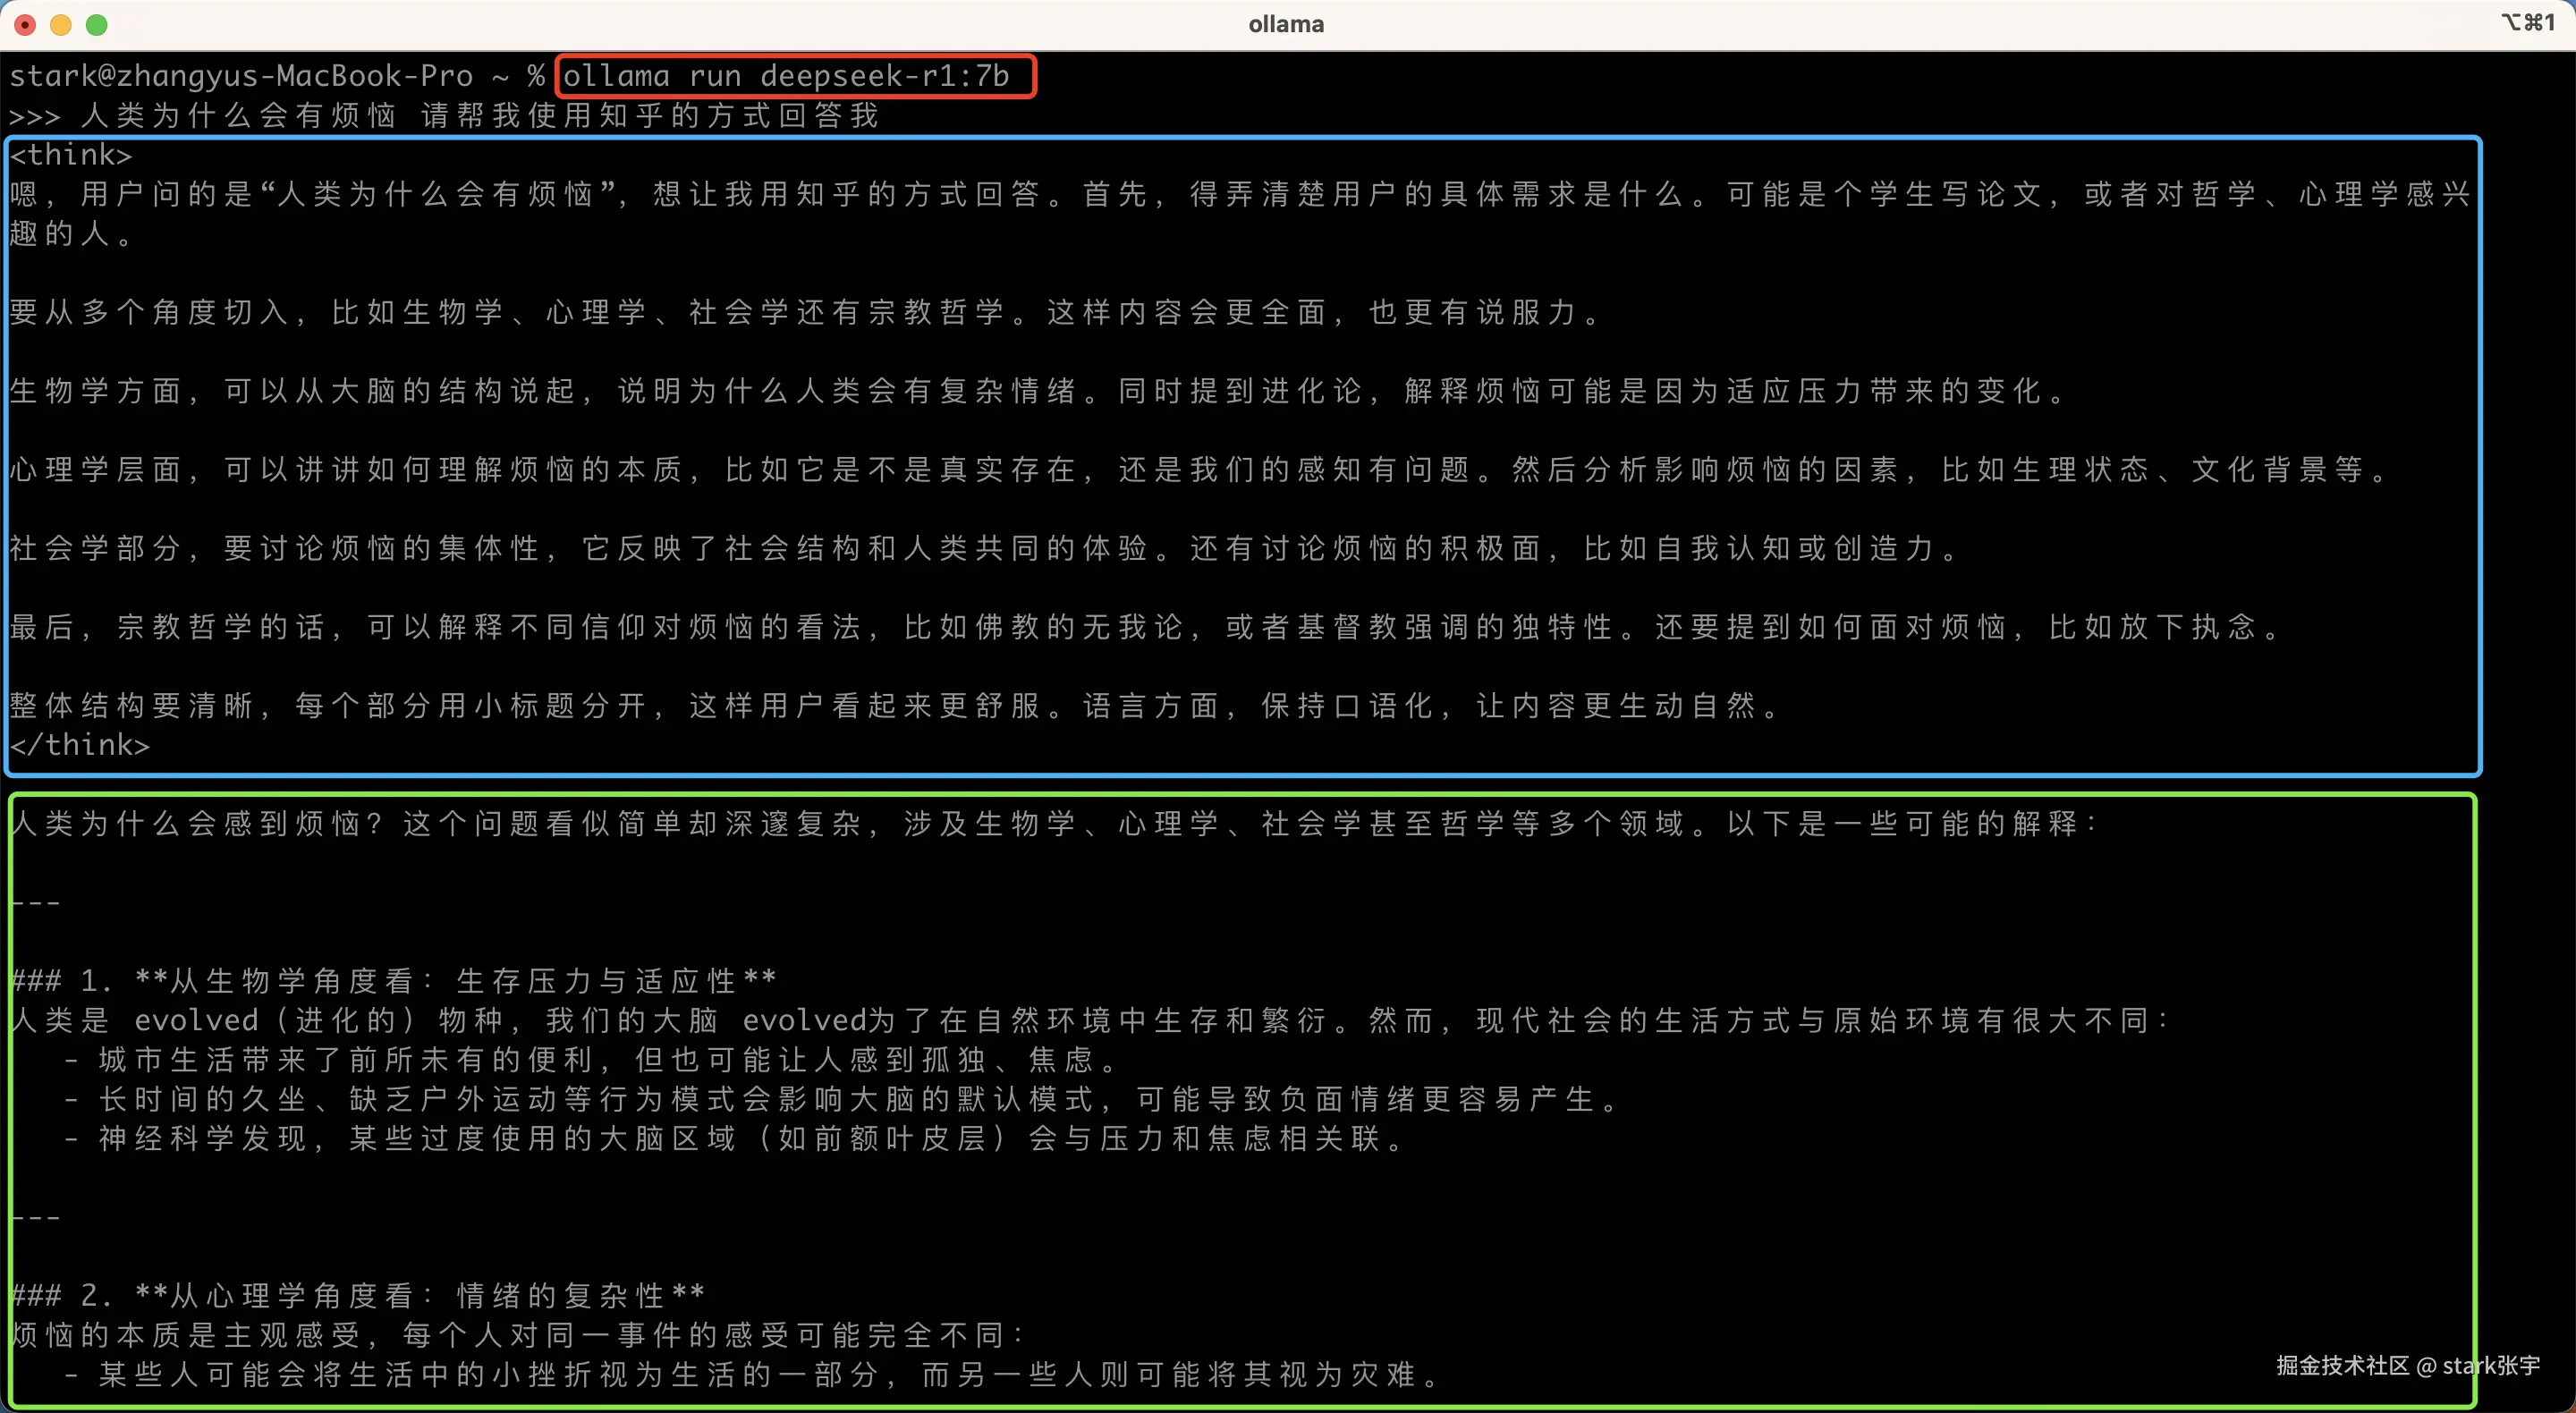Click the red close window button
The height and width of the screenshot is (1413, 2576).
click(x=25, y=25)
